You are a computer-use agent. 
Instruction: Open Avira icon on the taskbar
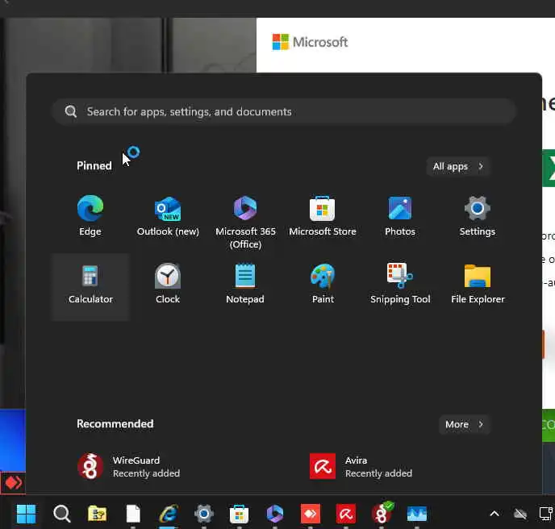point(346,514)
